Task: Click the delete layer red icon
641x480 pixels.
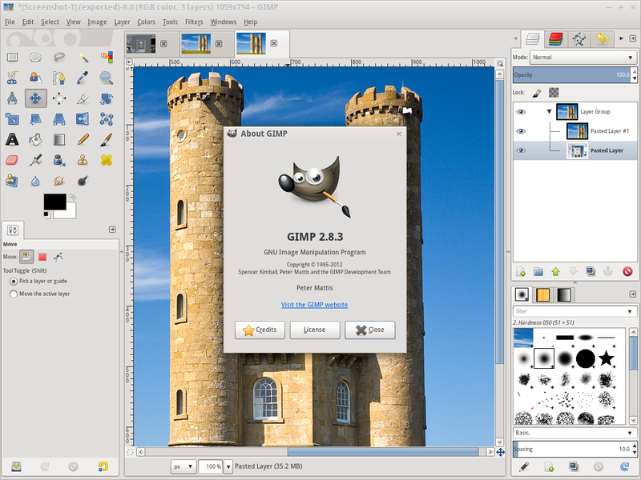Action: 627,271
